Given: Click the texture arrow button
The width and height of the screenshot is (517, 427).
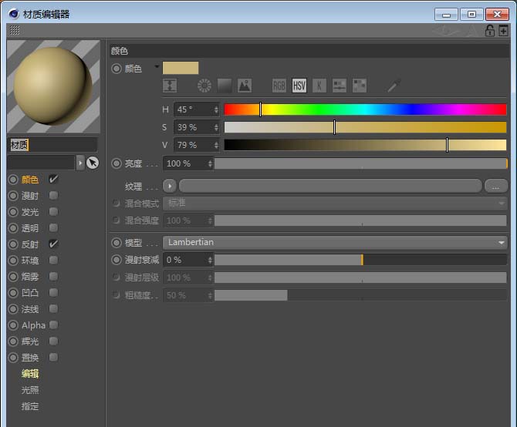Looking at the screenshot, I should (x=170, y=187).
